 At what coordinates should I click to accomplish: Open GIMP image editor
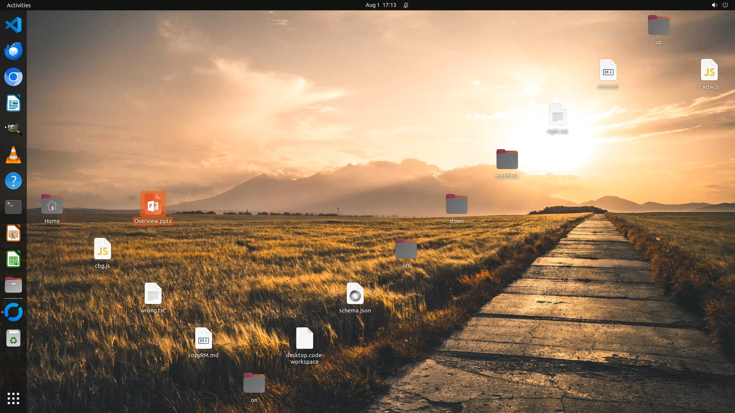click(13, 129)
